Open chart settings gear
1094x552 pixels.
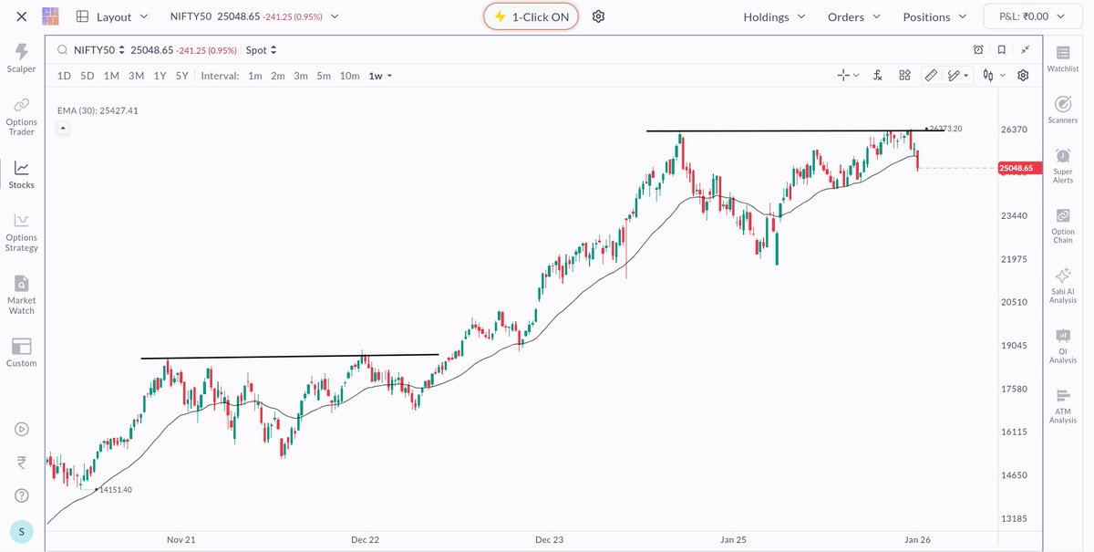pos(1024,76)
